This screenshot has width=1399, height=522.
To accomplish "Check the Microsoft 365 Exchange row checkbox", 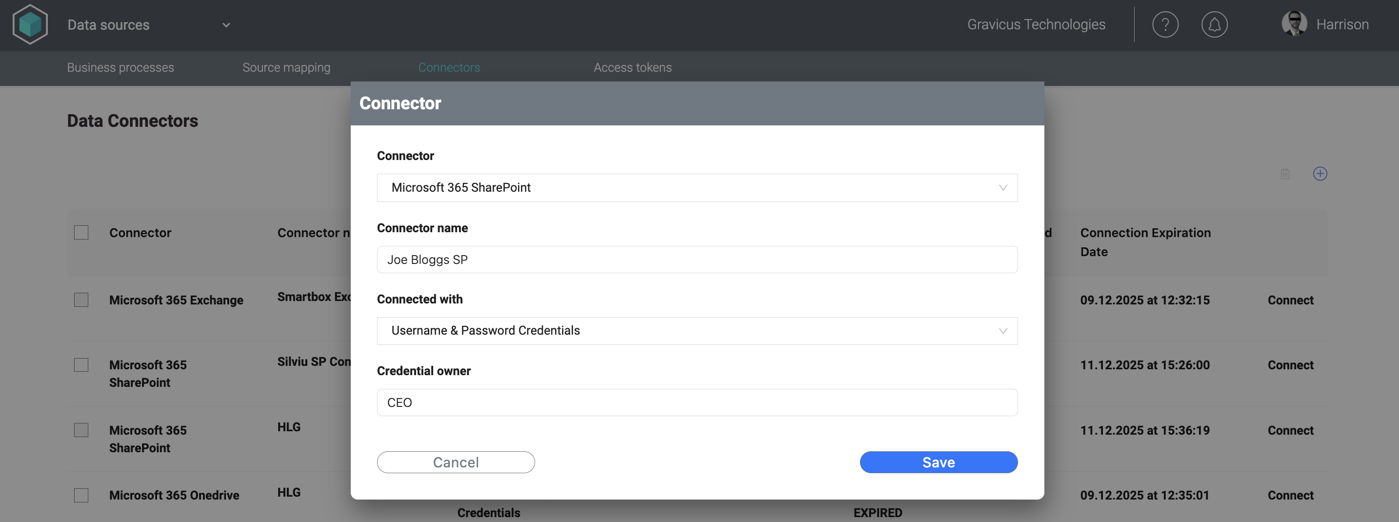I will (81, 300).
